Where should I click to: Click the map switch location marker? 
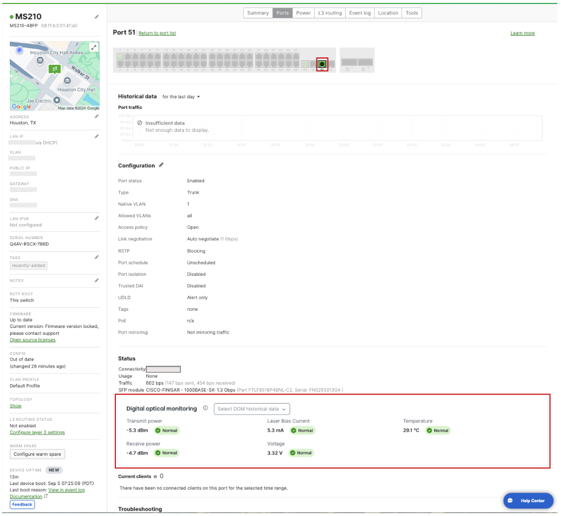[54, 69]
